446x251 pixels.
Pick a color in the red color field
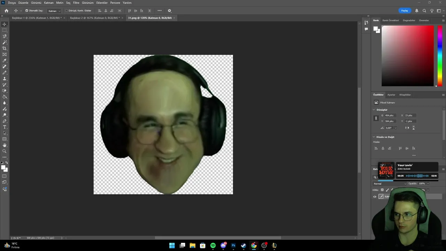click(x=408, y=56)
